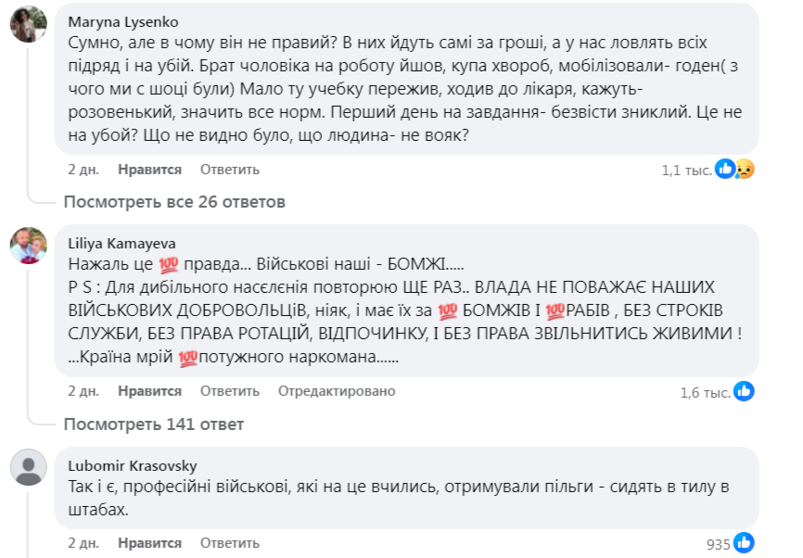Reply to Liliya Kamayeva's comment with Ответить
Viewport: 803px width, 558px height.
[229, 391]
